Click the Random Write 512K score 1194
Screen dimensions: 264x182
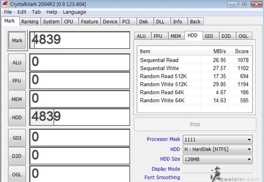point(243,84)
